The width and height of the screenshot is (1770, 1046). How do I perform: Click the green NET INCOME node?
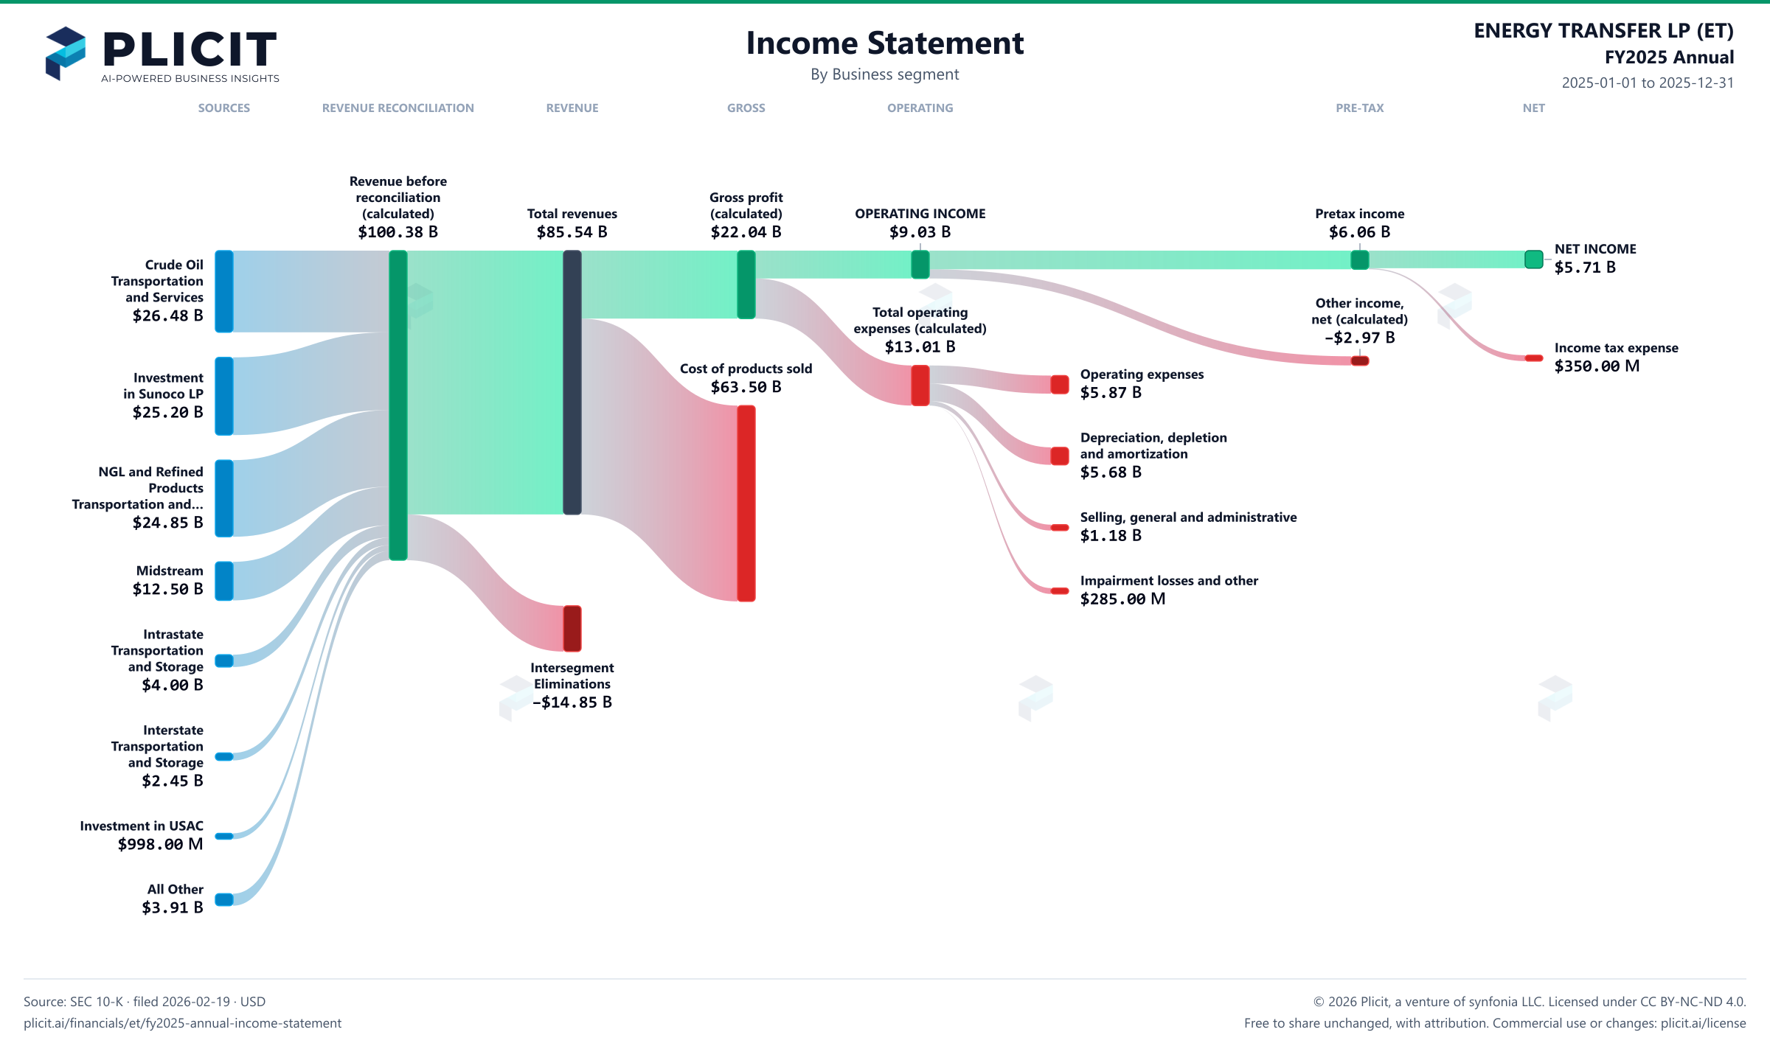pyautogui.click(x=1534, y=259)
